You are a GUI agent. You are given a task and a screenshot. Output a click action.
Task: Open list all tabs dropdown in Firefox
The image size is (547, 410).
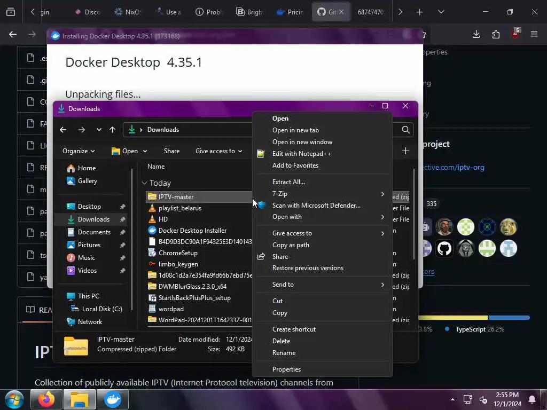[x=441, y=12]
